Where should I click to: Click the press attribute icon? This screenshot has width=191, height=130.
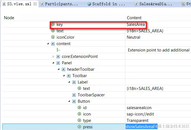pyautogui.click(x=79, y=127)
